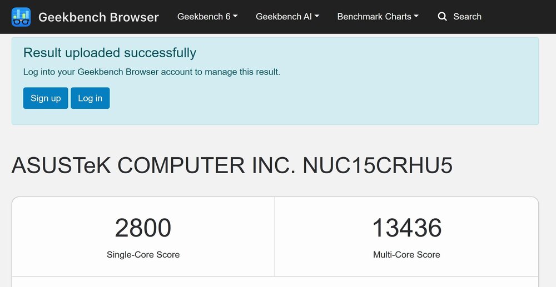The image size is (556, 287).
Task: Click the Result uploaded successfully heading
Action: click(110, 53)
